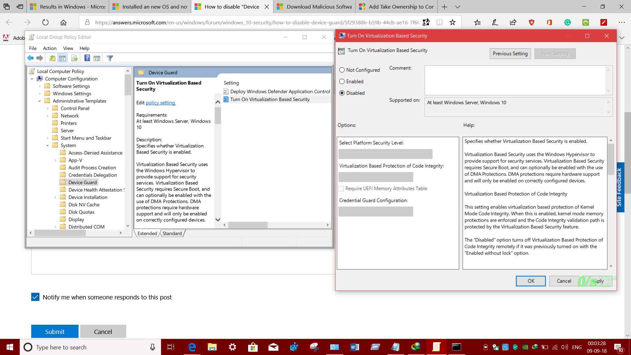This screenshot has height=355, width=631.
Task: Click the help icon in policy toolbar
Action: [x=87, y=58]
